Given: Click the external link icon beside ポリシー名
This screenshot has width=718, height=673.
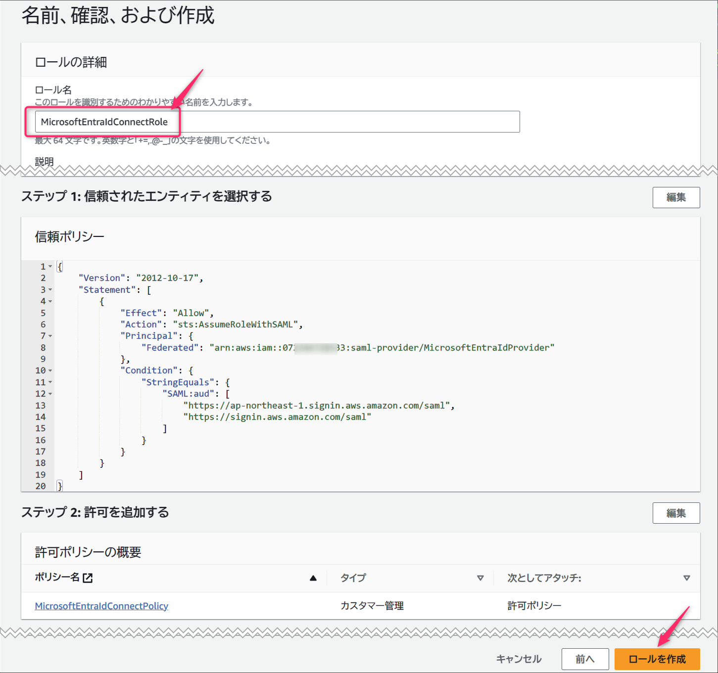Looking at the screenshot, I should tap(88, 578).
